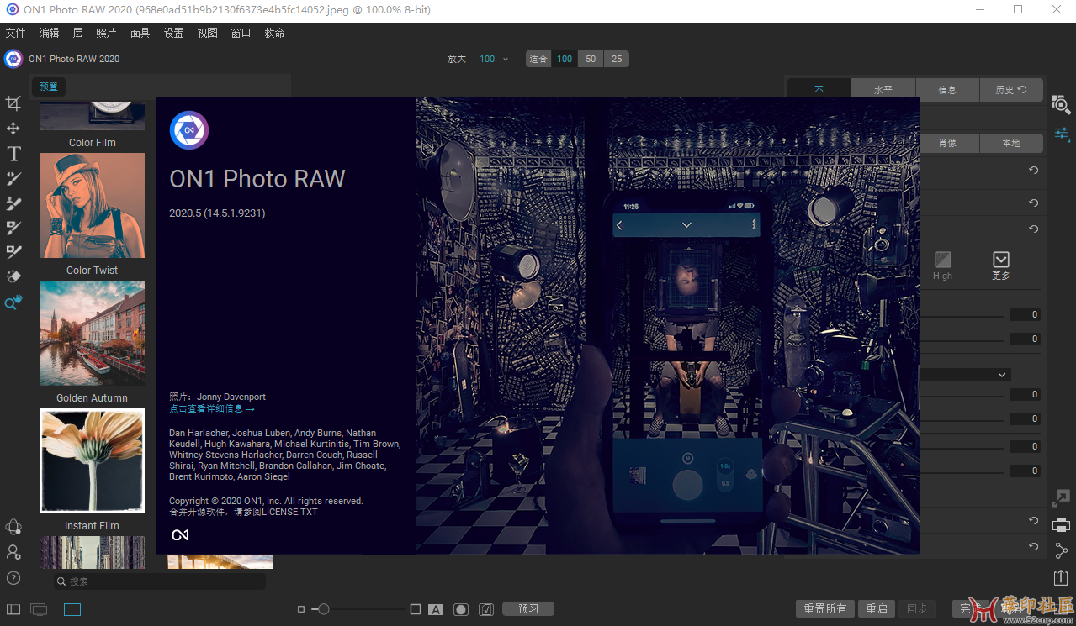Toggle dual display mode
Image resolution: width=1076 pixels, height=626 pixels.
pyautogui.click(x=39, y=609)
